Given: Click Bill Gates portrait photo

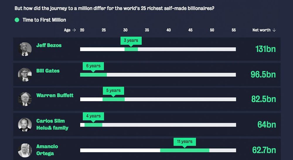Looking at the screenshot, I should [25, 74].
